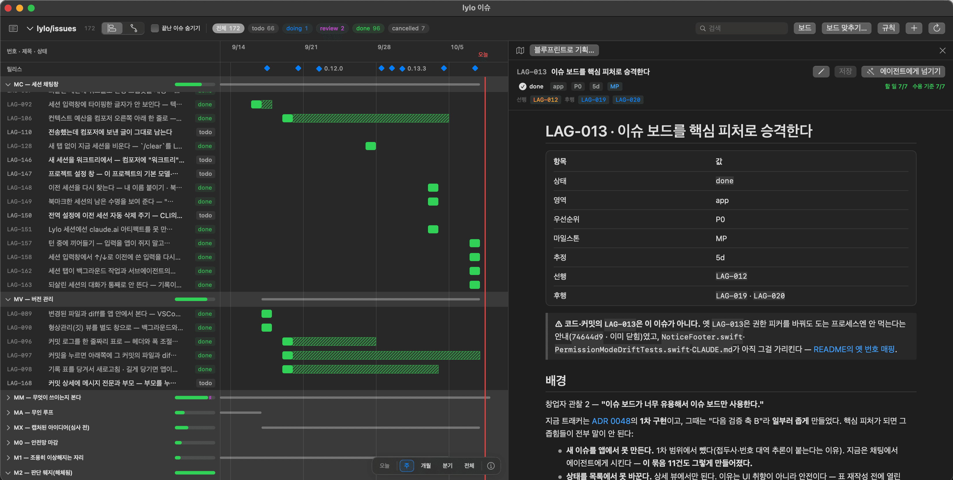
Task: Open README의 옛 번호 매핑 link
Action: click(x=854, y=349)
